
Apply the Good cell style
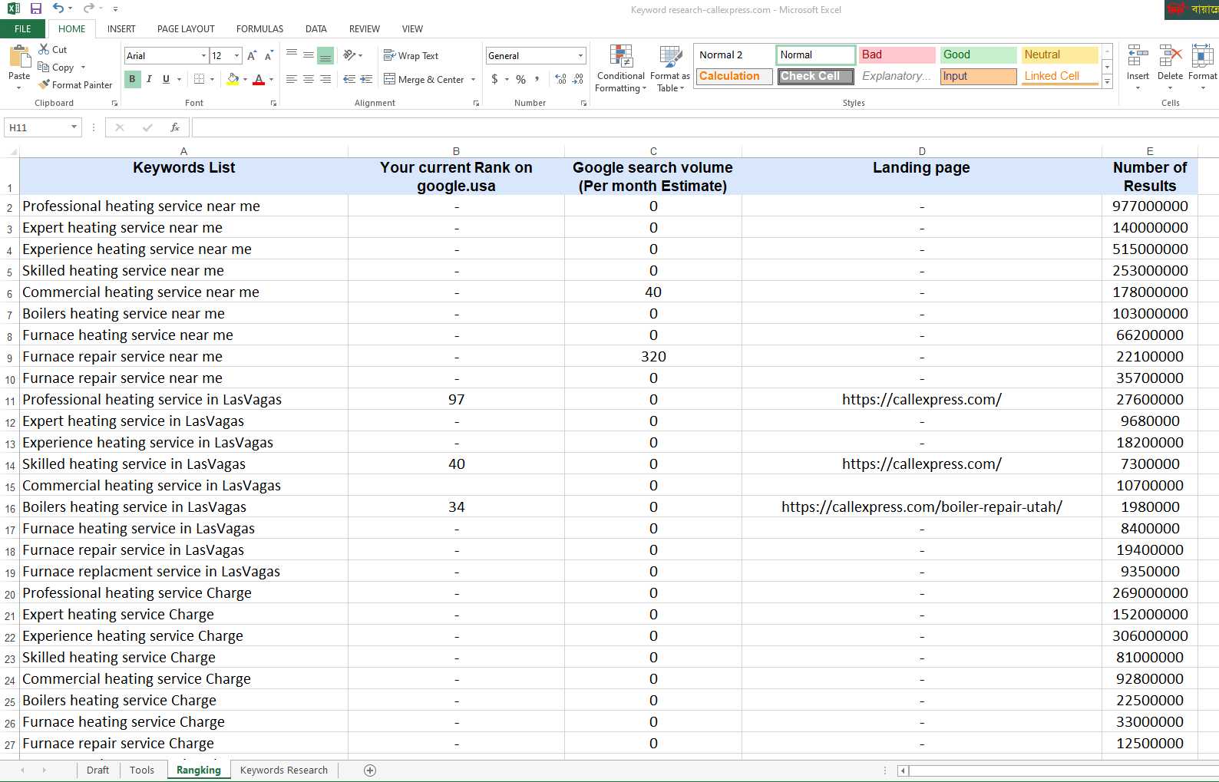coord(978,54)
